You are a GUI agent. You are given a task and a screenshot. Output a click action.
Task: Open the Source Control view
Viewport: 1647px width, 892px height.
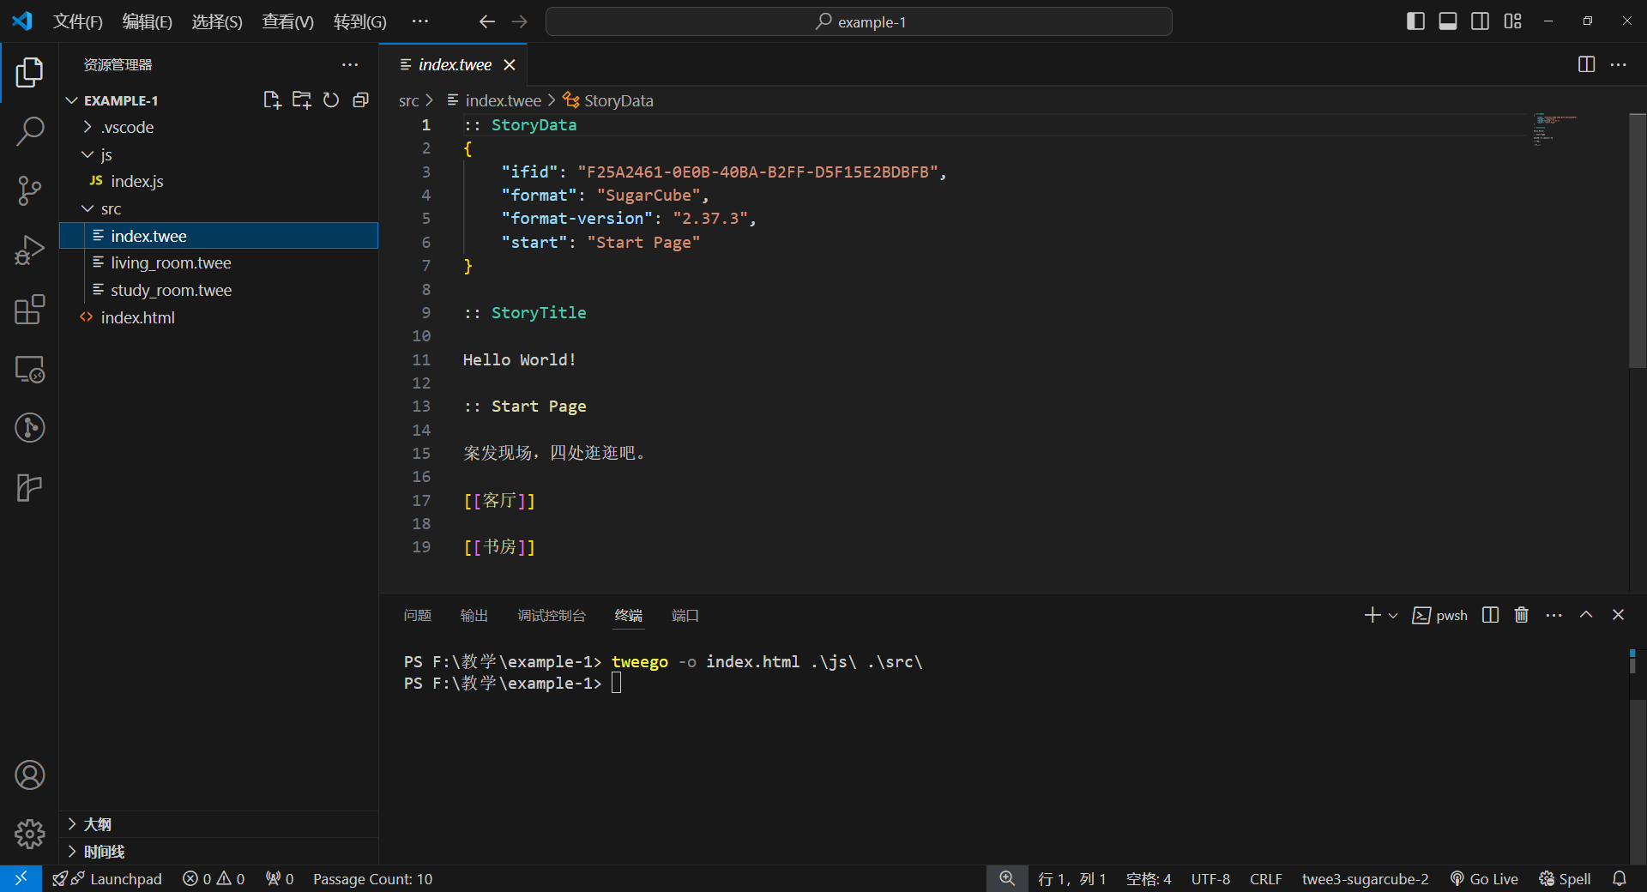pyautogui.click(x=29, y=190)
